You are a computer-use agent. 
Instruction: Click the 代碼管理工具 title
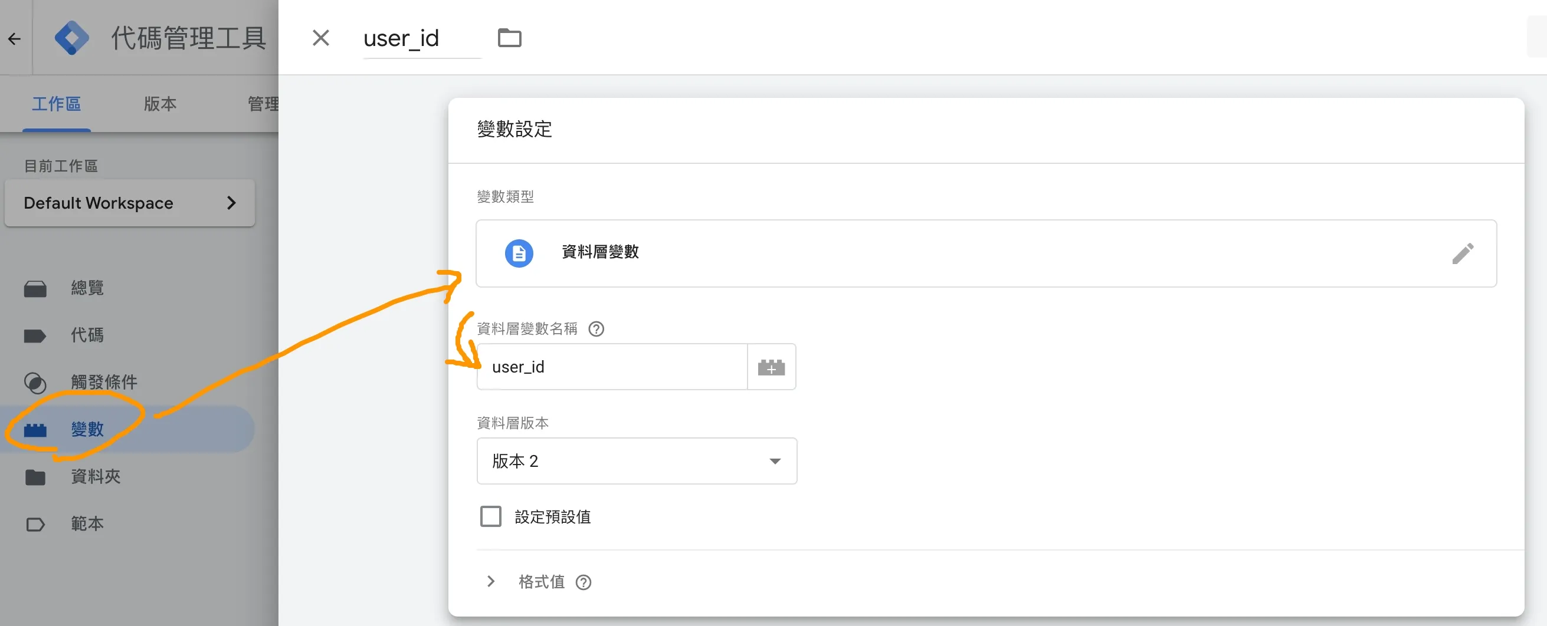point(189,38)
